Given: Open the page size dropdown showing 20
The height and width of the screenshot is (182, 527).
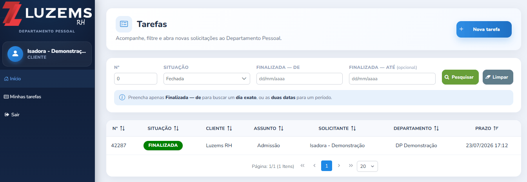Looking at the screenshot, I should pos(367,166).
